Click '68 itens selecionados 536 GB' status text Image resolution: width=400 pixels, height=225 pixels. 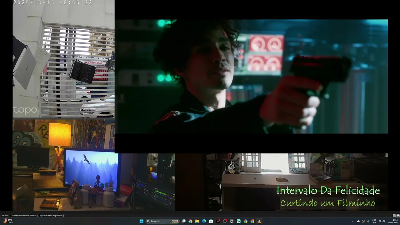24,216
